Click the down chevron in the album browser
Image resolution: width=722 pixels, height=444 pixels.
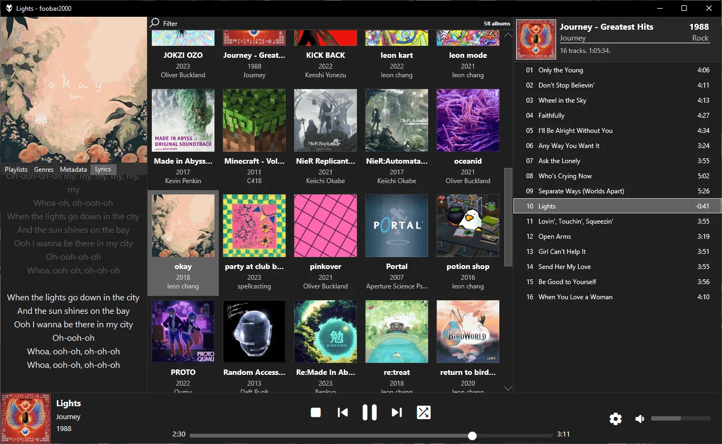tap(508, 388)
